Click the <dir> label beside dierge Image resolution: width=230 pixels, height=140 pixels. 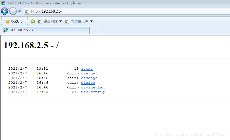73,73
